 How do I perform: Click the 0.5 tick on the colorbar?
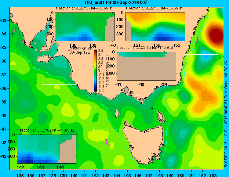click(x=100, y=51)
